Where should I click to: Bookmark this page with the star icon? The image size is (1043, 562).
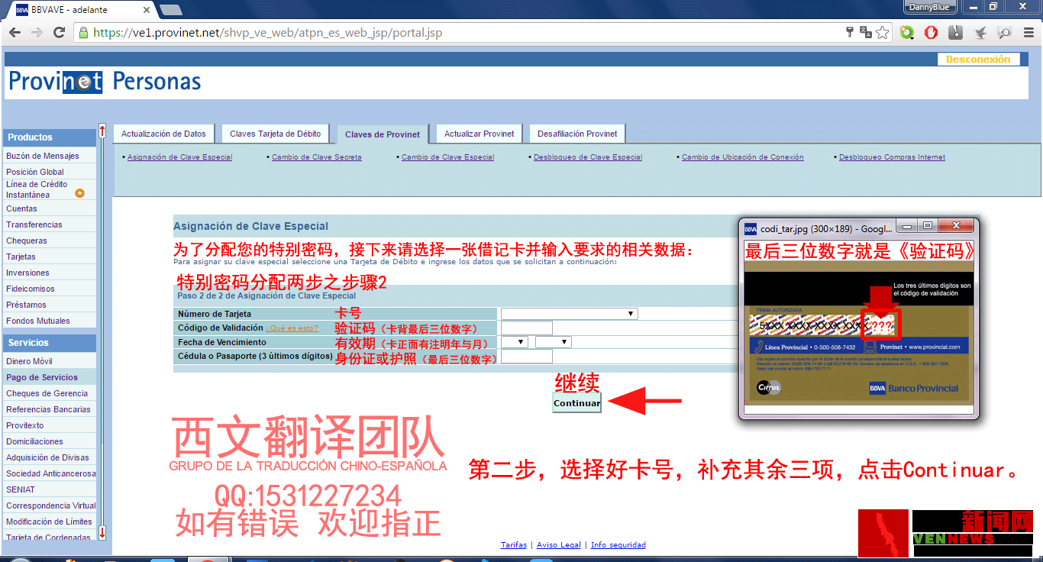pos(883,32)
